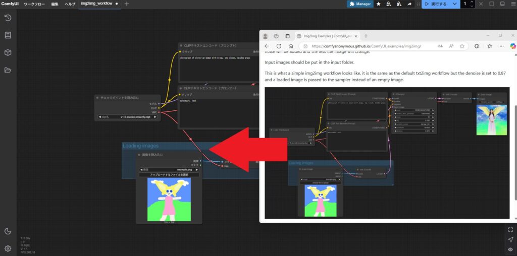Click the star icon beside Manager
This screenshot has height=256, width=517.
pyautogui.click(x=379, y=4)
